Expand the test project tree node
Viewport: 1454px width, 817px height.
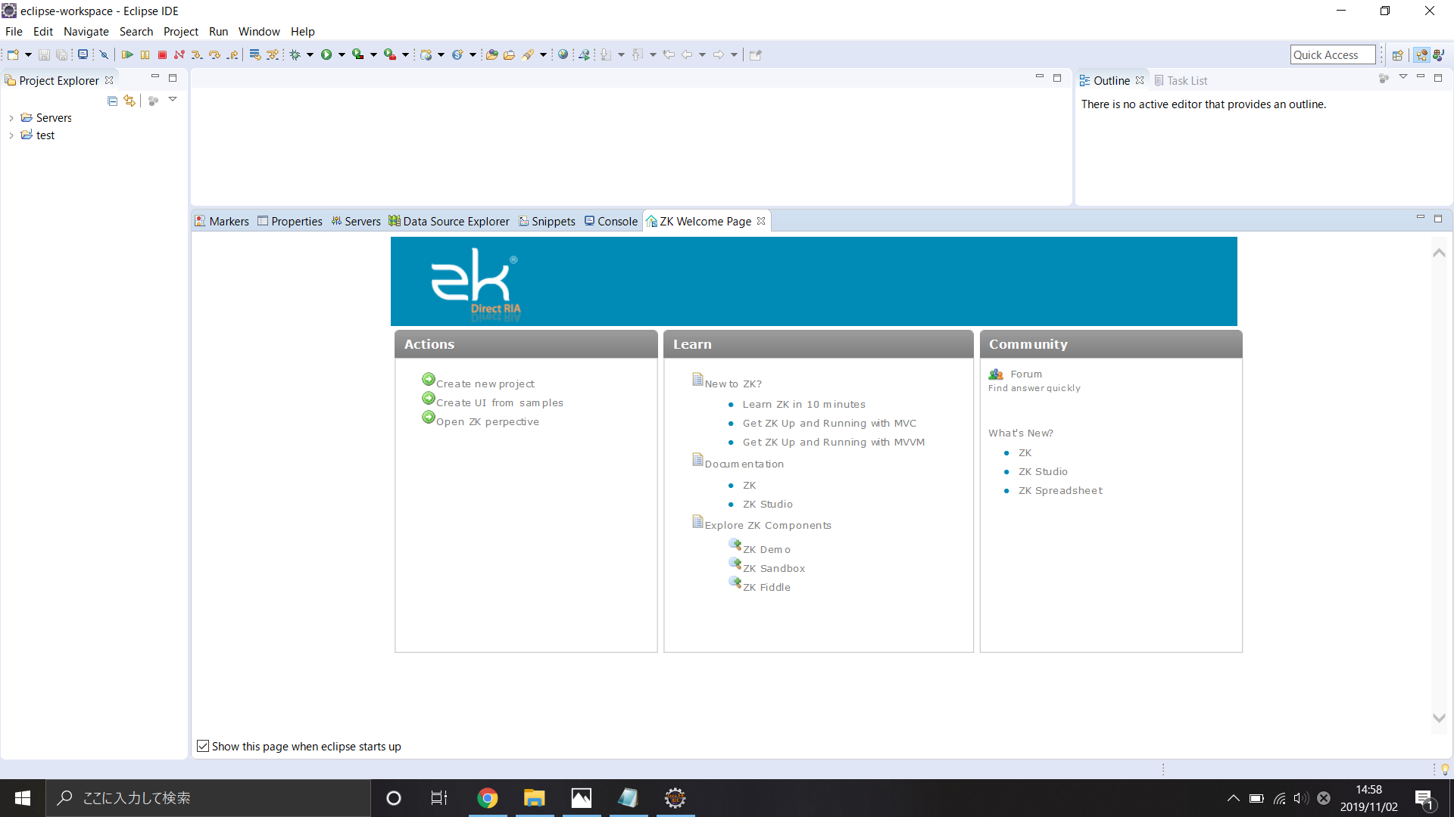11,135
